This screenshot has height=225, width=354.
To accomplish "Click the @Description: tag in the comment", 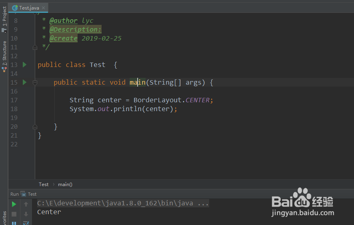I will pos(76,29).
